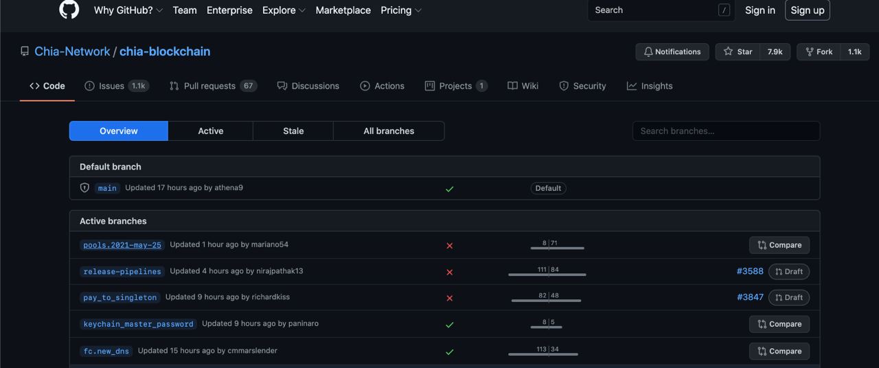
Task: View the 1.1k forks count
Action: (855, 51)
